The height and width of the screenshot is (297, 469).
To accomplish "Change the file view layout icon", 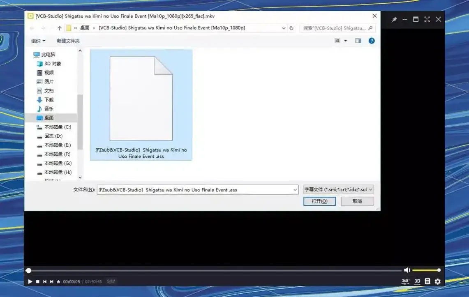I will (337, 41).
